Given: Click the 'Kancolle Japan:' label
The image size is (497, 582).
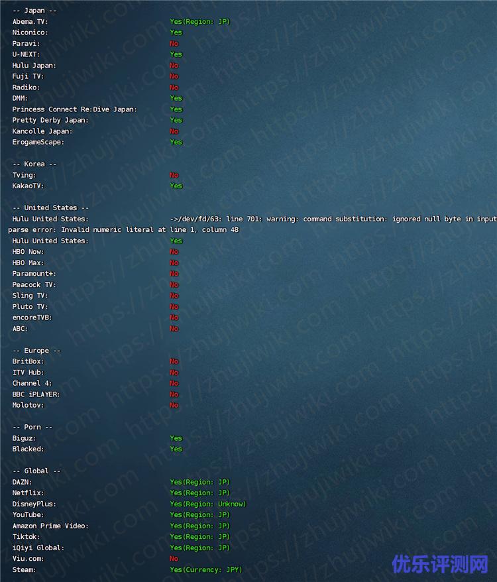Looking at the screenshot, I should [42, 131].
